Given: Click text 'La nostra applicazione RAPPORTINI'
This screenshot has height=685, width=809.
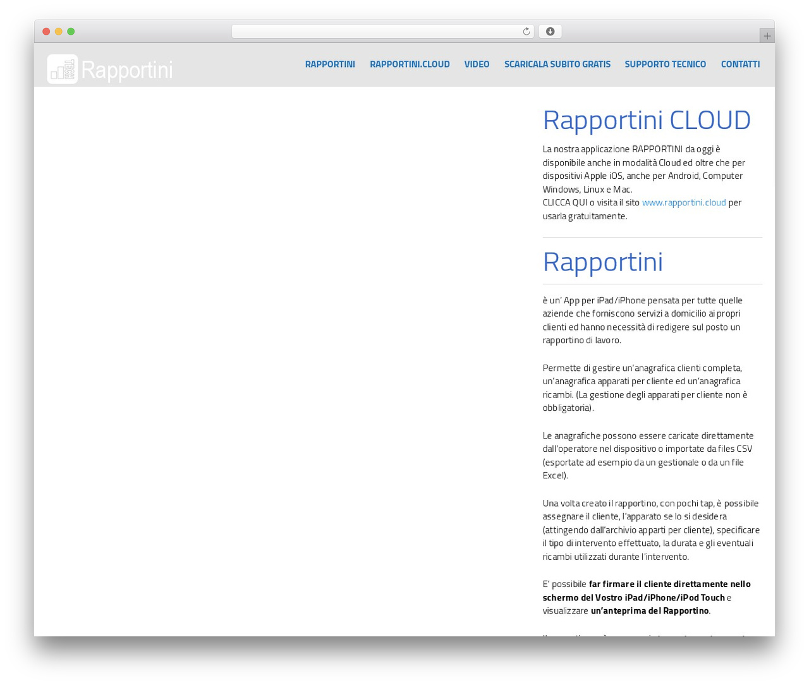Looking at the screenshot, I should (612, 149).
